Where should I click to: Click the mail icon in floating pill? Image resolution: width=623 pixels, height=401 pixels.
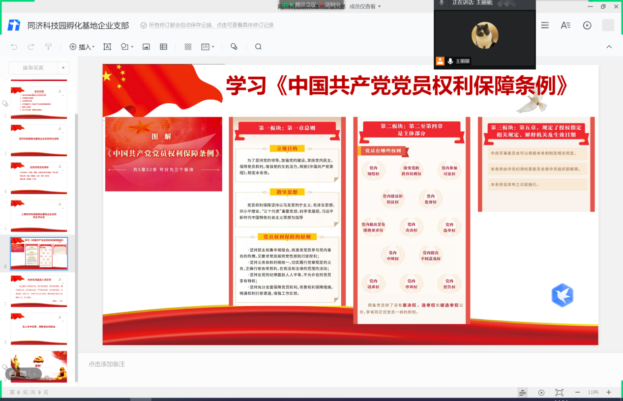(23, 374)
